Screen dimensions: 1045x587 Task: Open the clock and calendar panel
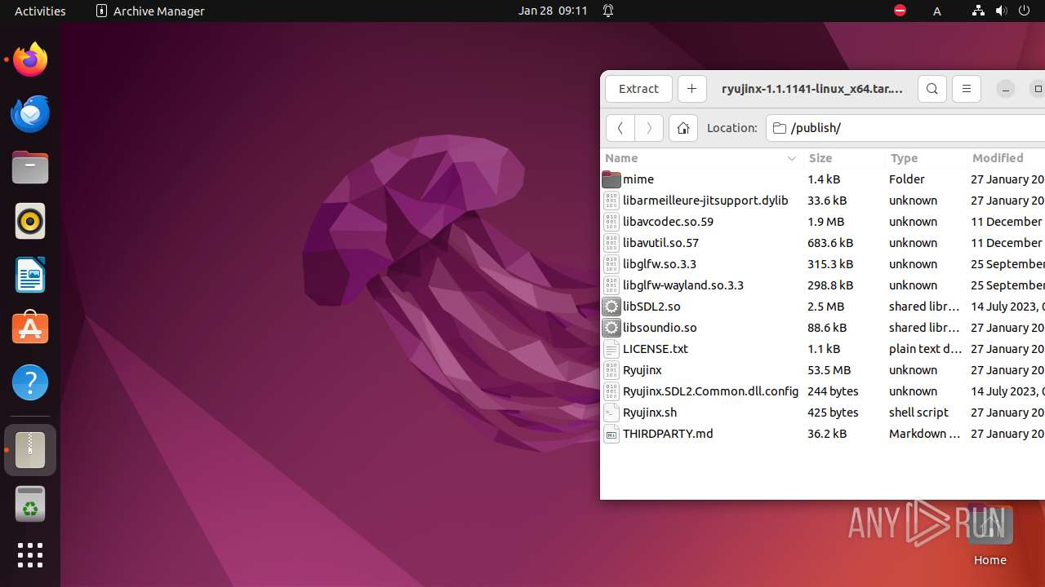(553, 11)
